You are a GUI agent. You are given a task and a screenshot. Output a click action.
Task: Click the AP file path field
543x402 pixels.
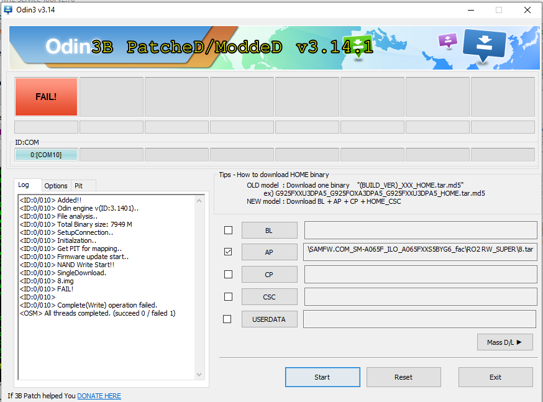tap(420, 252)
